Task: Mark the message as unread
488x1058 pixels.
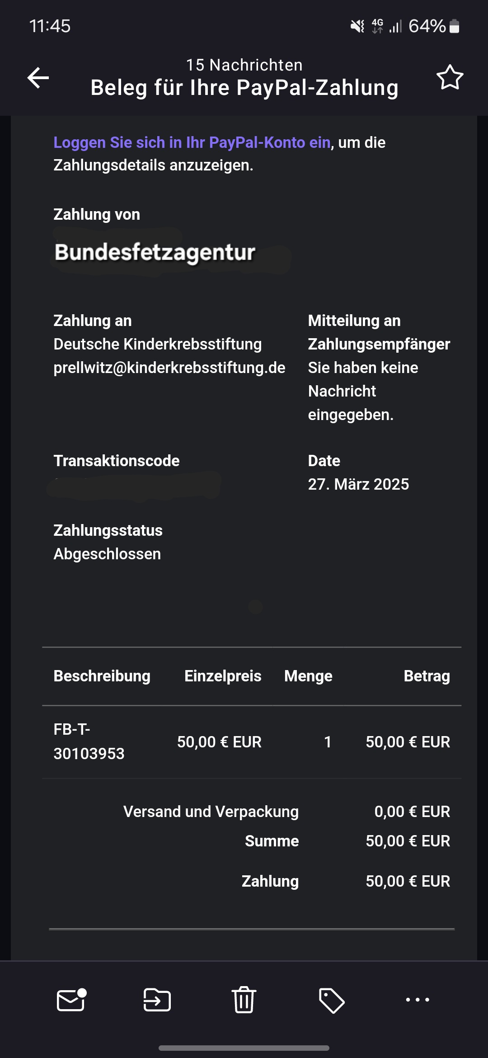Action: (71, 1000)
